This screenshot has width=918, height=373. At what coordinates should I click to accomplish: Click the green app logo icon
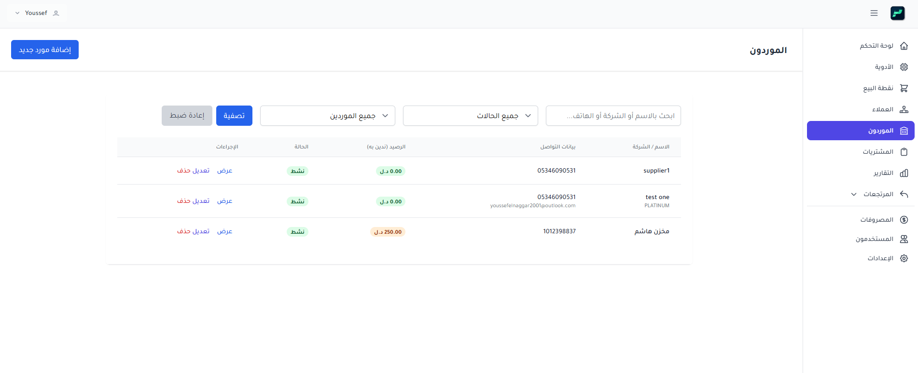point(898,13)
